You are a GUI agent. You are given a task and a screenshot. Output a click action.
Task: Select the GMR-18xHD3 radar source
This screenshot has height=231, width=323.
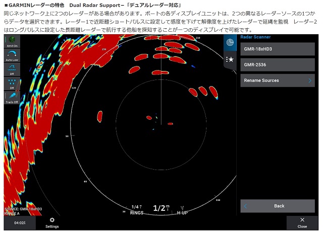point(277,49)
